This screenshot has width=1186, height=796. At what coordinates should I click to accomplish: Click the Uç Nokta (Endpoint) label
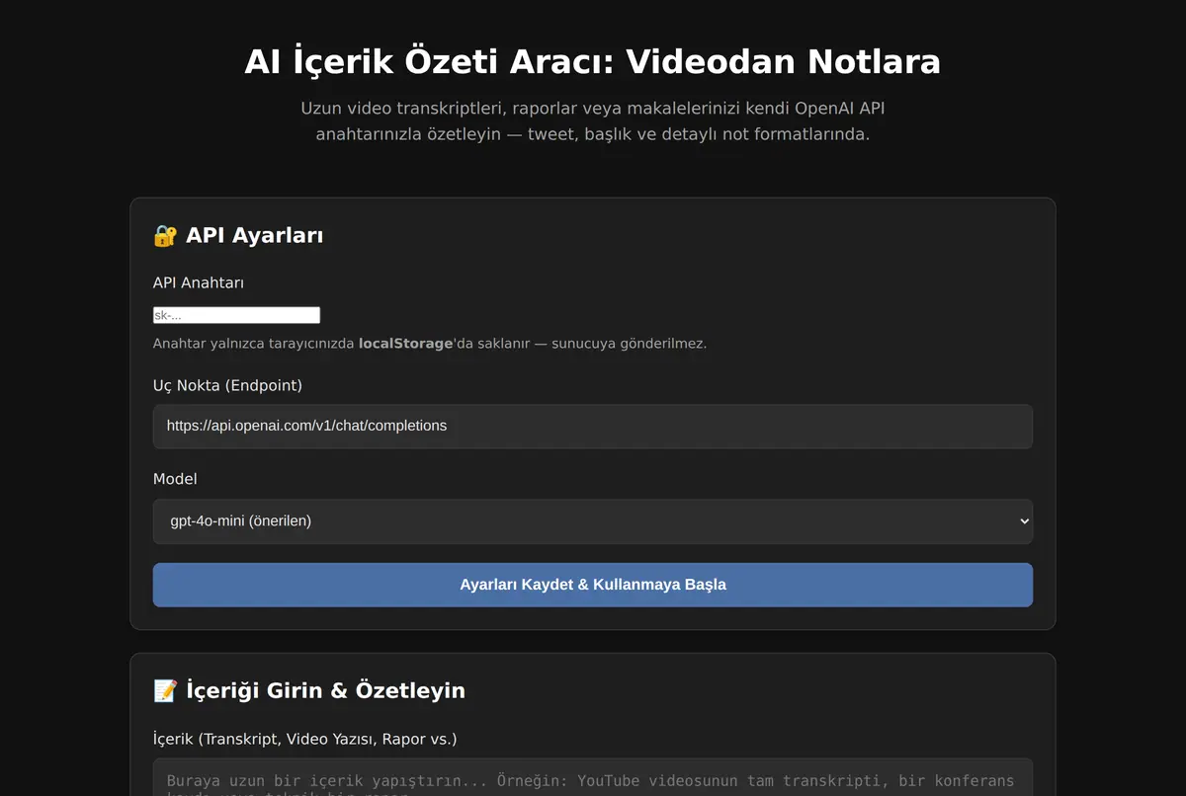(227, 385)
